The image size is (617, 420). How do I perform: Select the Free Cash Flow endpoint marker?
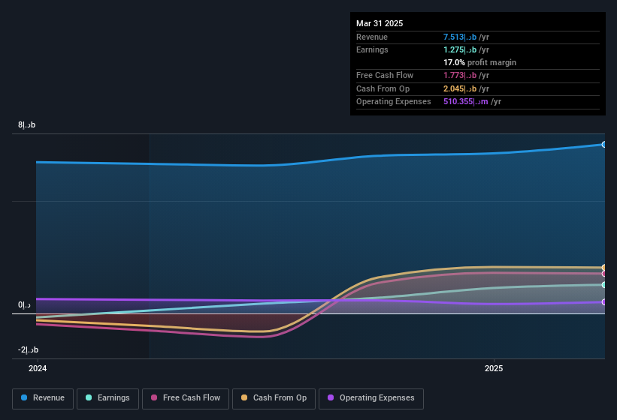click(604, 274)
